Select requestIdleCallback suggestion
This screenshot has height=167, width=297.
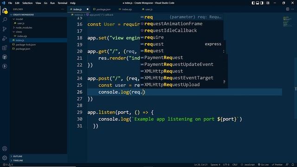pyautogui.click(x=181, y=31)
